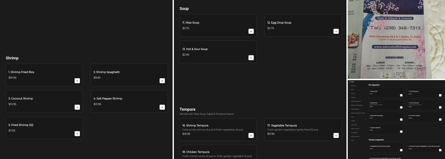Add Egg Drop Soup to the cart
The image size is (445, 159).
pos(336,31)
